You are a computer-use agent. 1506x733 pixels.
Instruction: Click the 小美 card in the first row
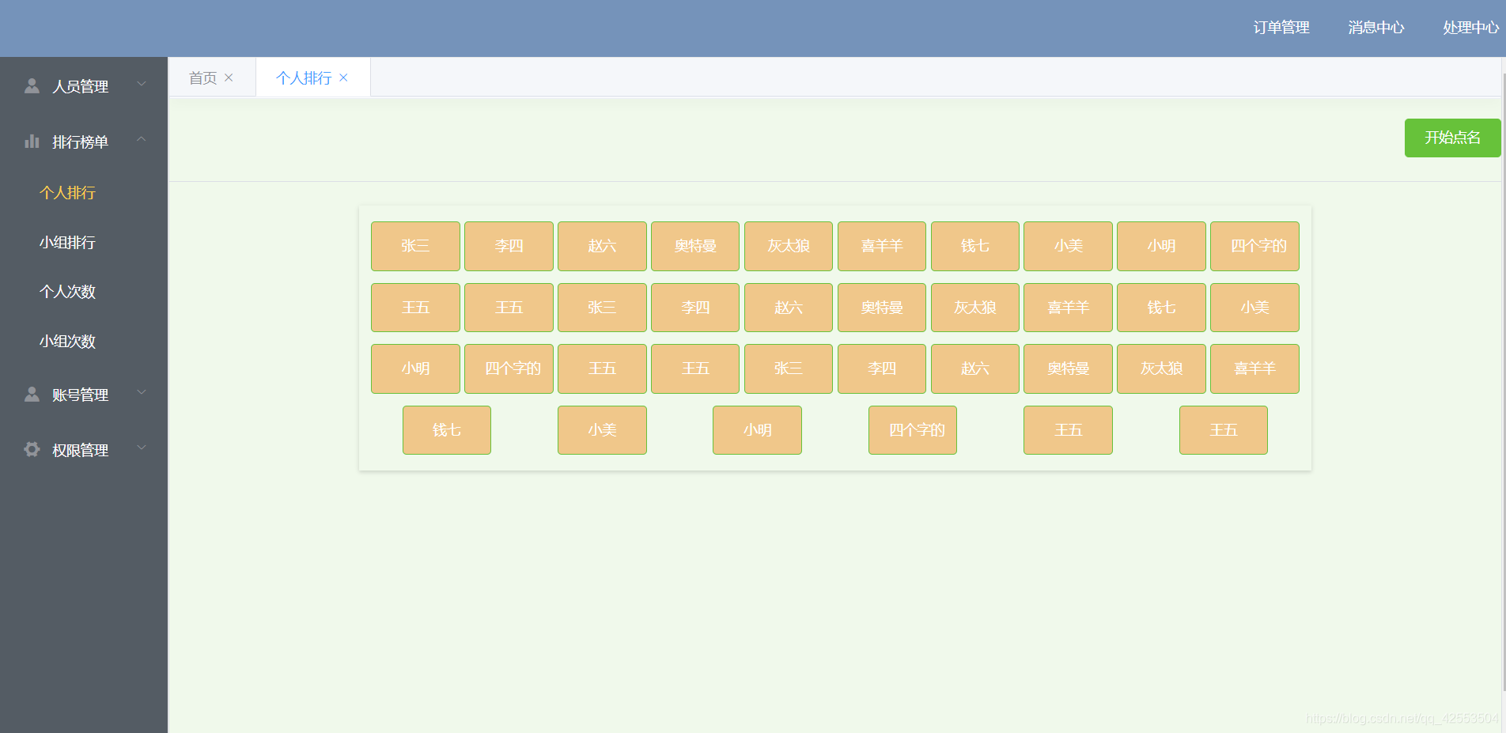(1068, 246)
